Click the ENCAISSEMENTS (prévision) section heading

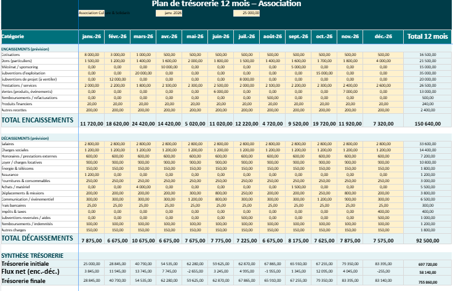(x=25, y=49)
